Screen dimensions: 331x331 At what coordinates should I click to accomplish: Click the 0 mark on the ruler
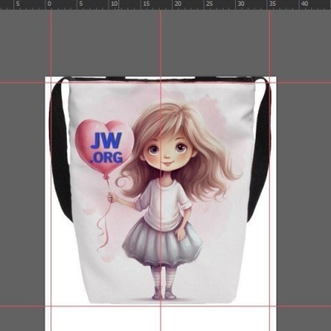50,4
